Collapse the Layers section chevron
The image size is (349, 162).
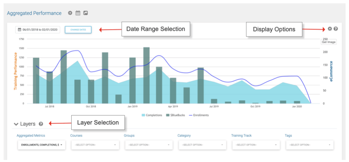pyautogui.click(x=16, y=124)
